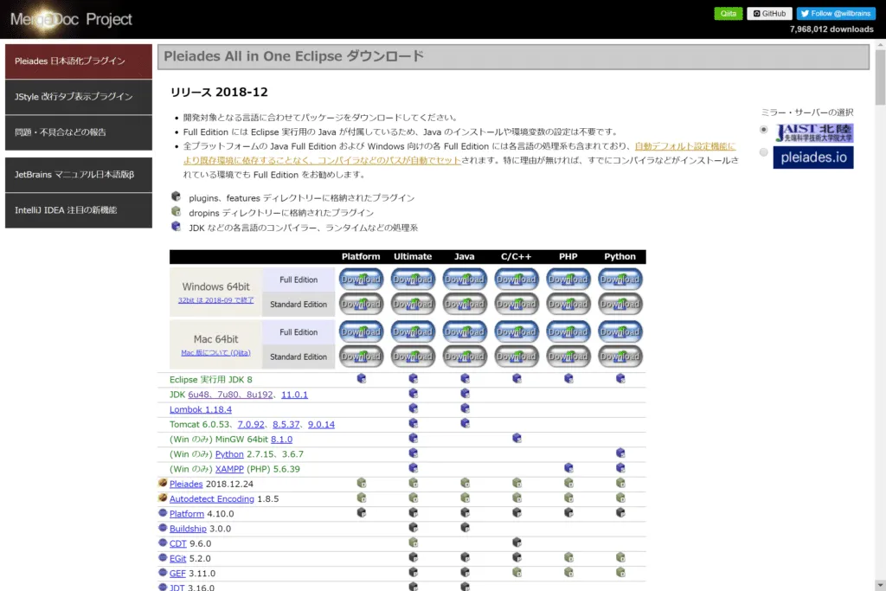Open 問題・不具合などの報告 menu item

coord(79,132)
